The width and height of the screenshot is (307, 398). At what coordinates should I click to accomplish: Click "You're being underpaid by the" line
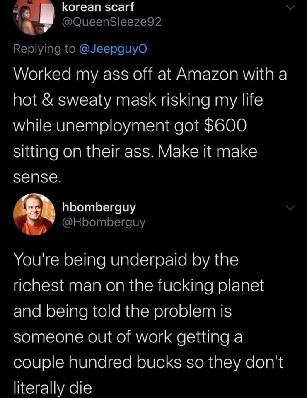tap(126, 260)
